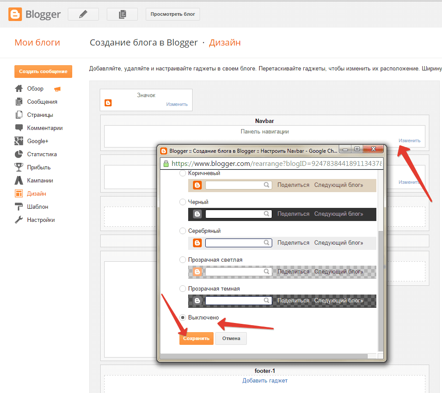The image size is (442, 393).
Task: Open Страницы in the sidebar menu
Action: click(x=40, y=115)
